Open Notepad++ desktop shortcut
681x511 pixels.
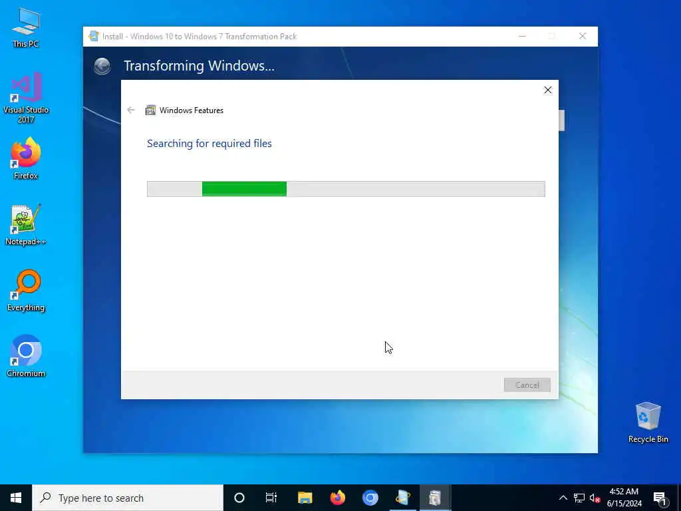click(26, 225)
